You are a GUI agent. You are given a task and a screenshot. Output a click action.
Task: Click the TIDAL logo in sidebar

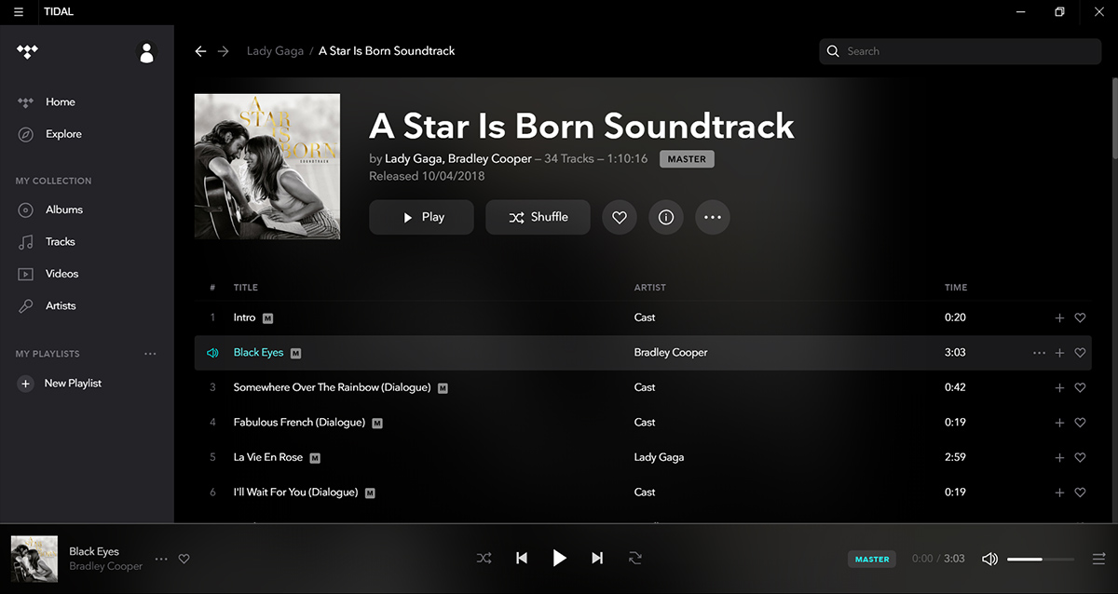click(x=26, y=51)
